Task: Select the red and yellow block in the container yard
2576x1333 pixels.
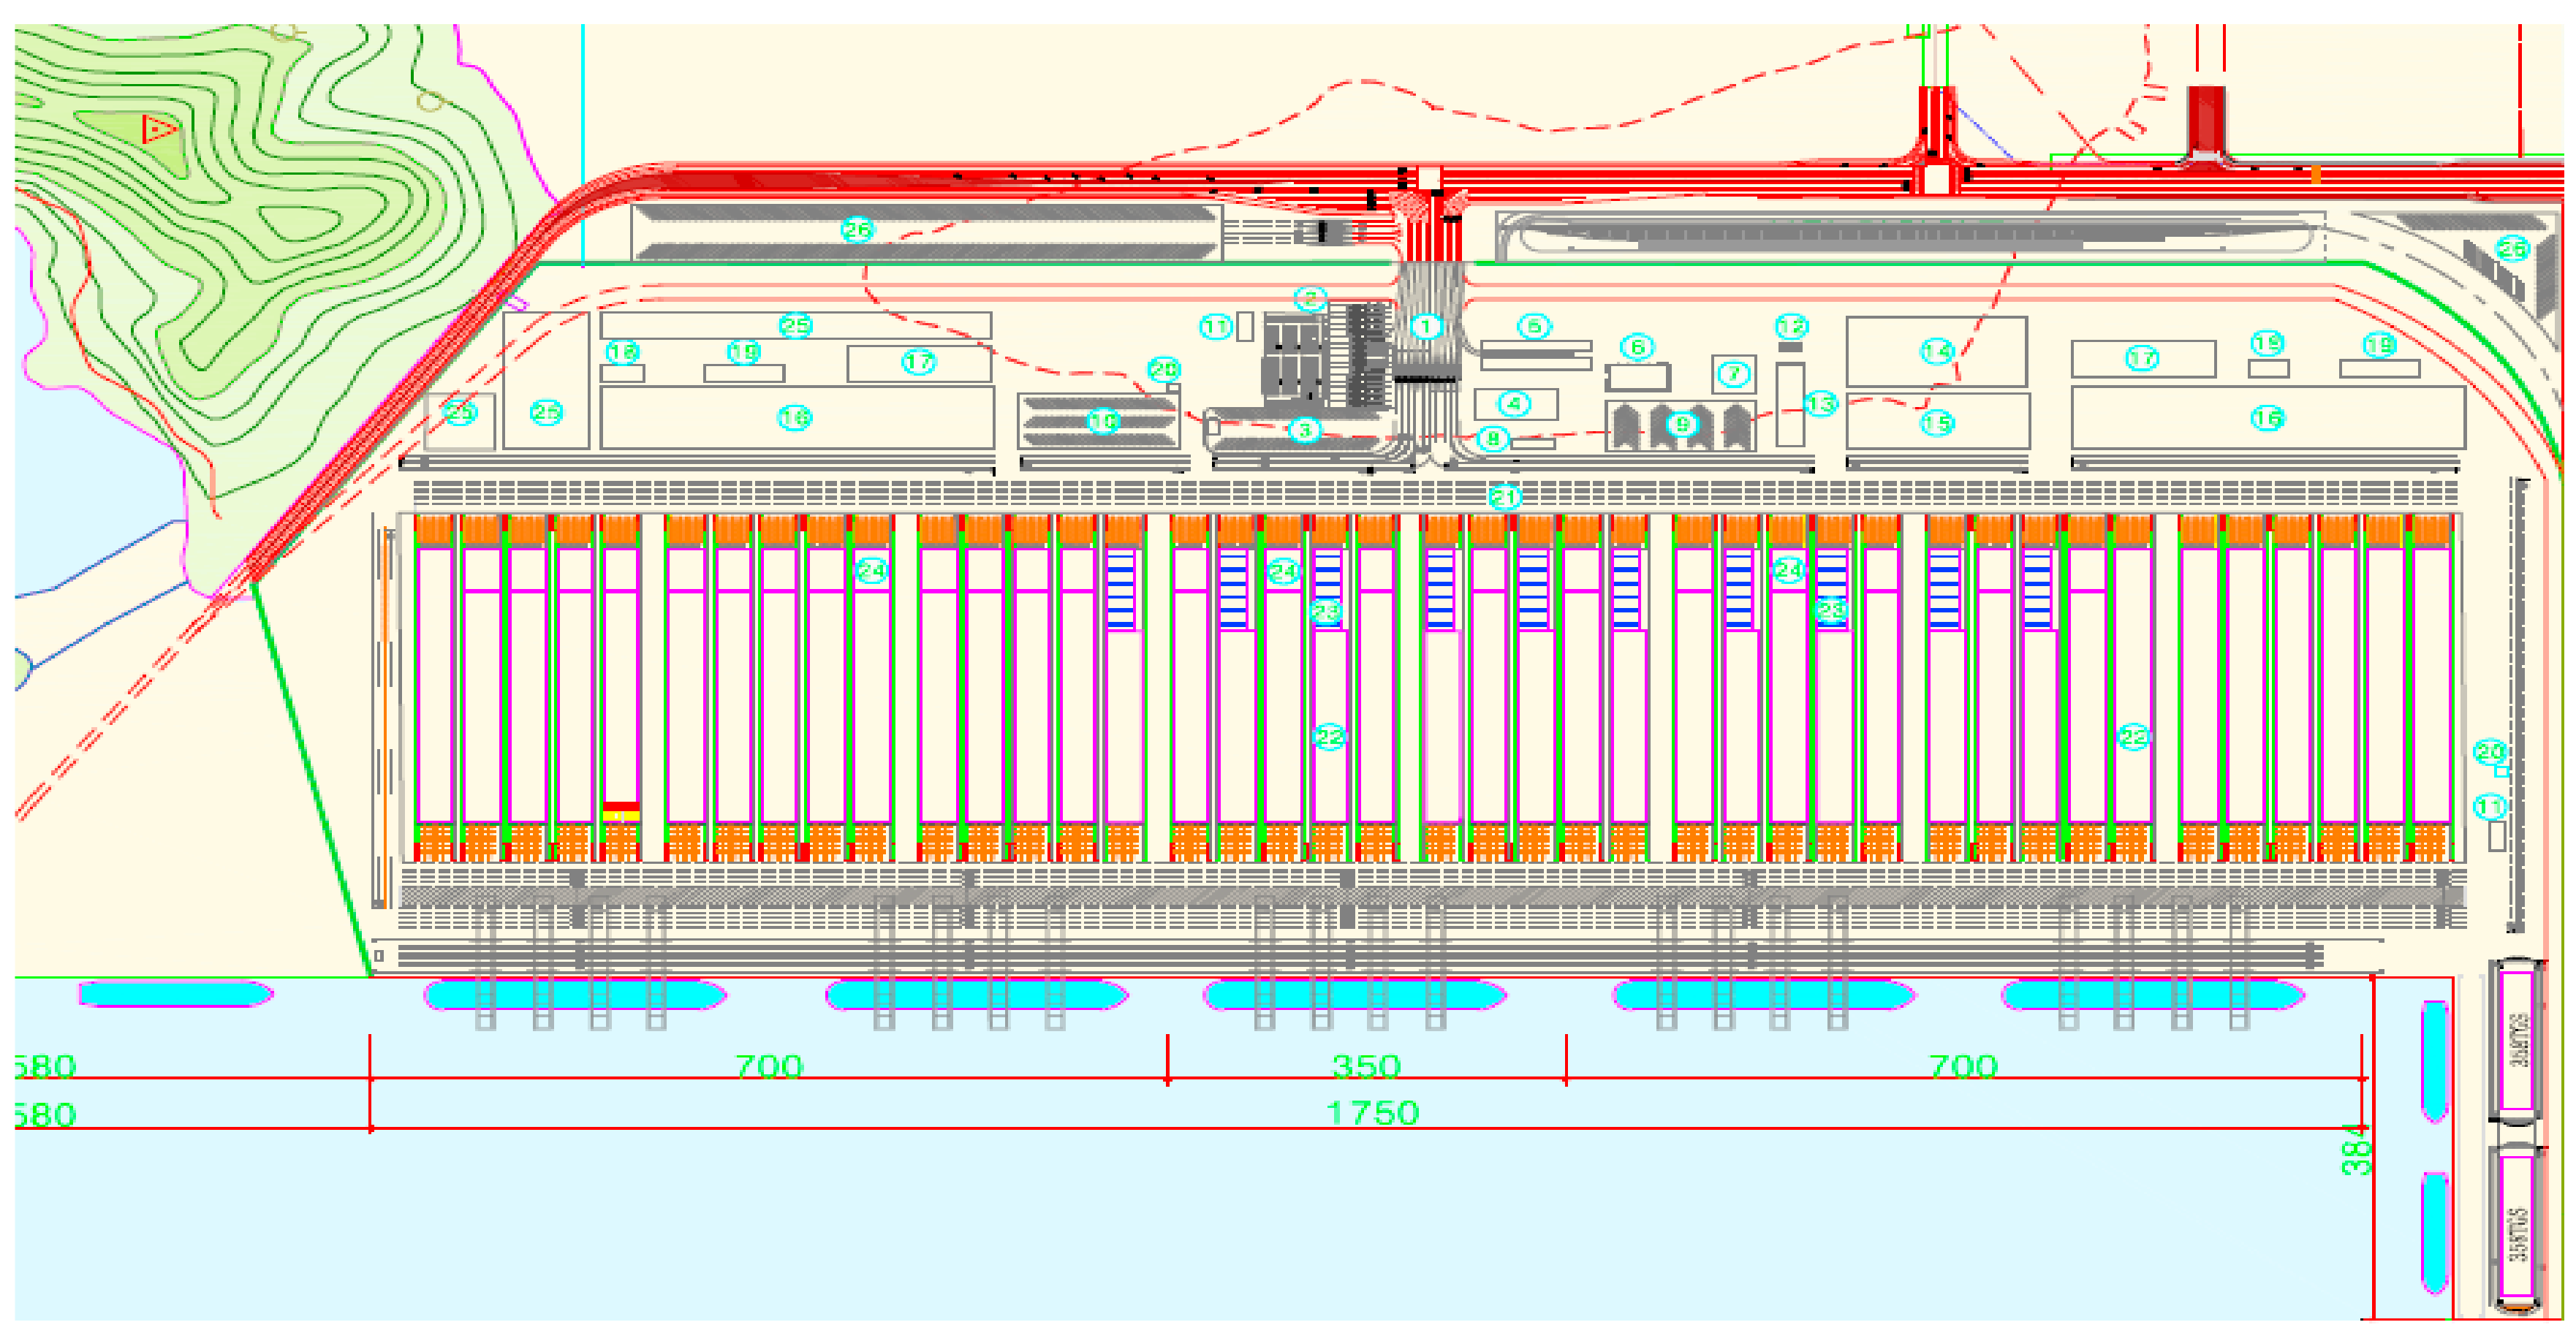Action: (x=621, y=811)
